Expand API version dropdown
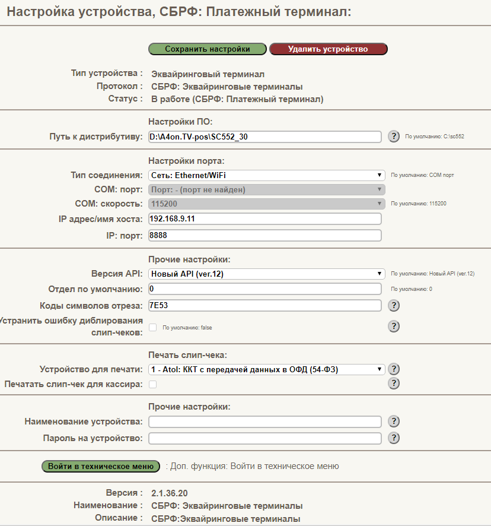 coord(266,274)
